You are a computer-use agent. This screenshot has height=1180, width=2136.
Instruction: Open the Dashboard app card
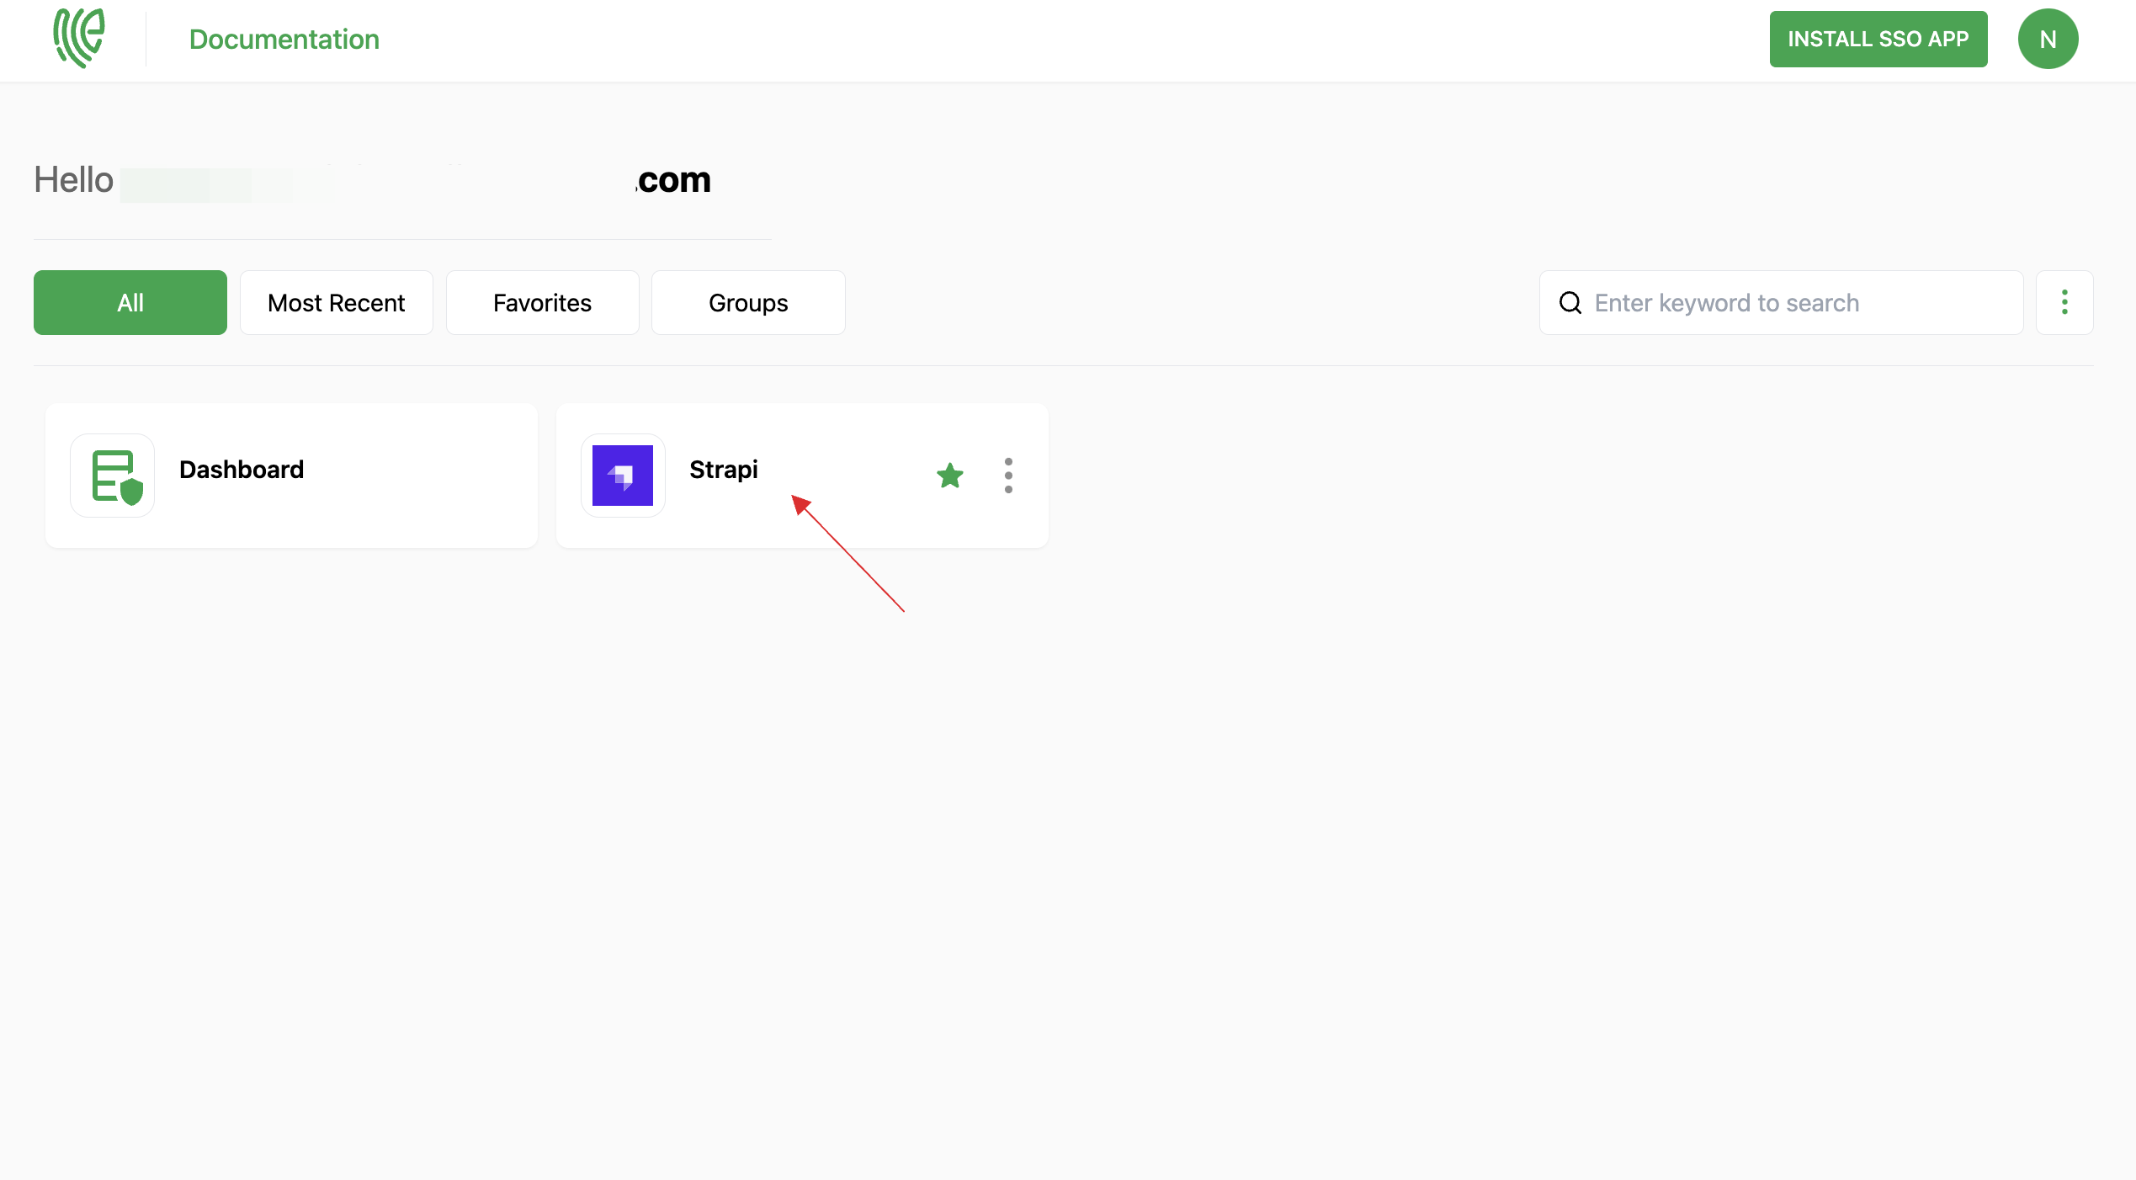tap(291, 476)
